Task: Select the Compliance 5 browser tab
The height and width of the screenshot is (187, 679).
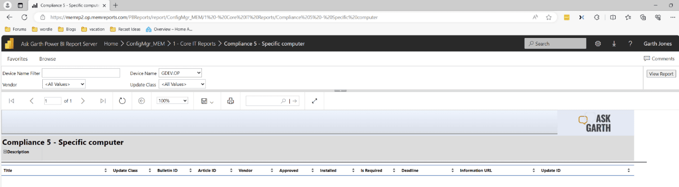Action: [x=69, y=5]
